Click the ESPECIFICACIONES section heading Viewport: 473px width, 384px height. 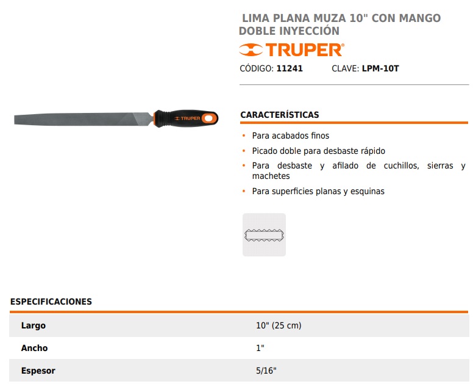[x=51, y=302]
